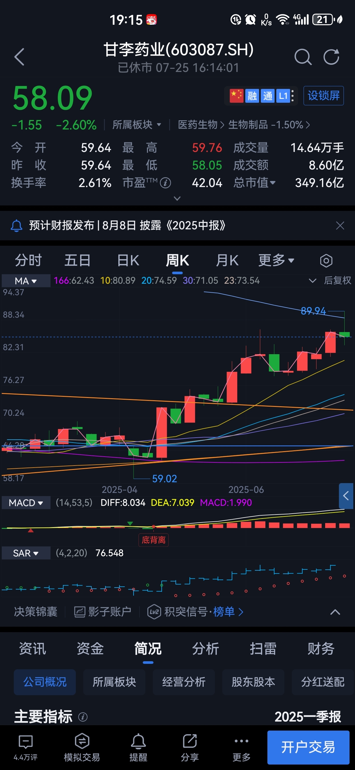355x770 pixels.
Task: Expand the 所属板块 dropdown
Action: click(x=137, y=125)
